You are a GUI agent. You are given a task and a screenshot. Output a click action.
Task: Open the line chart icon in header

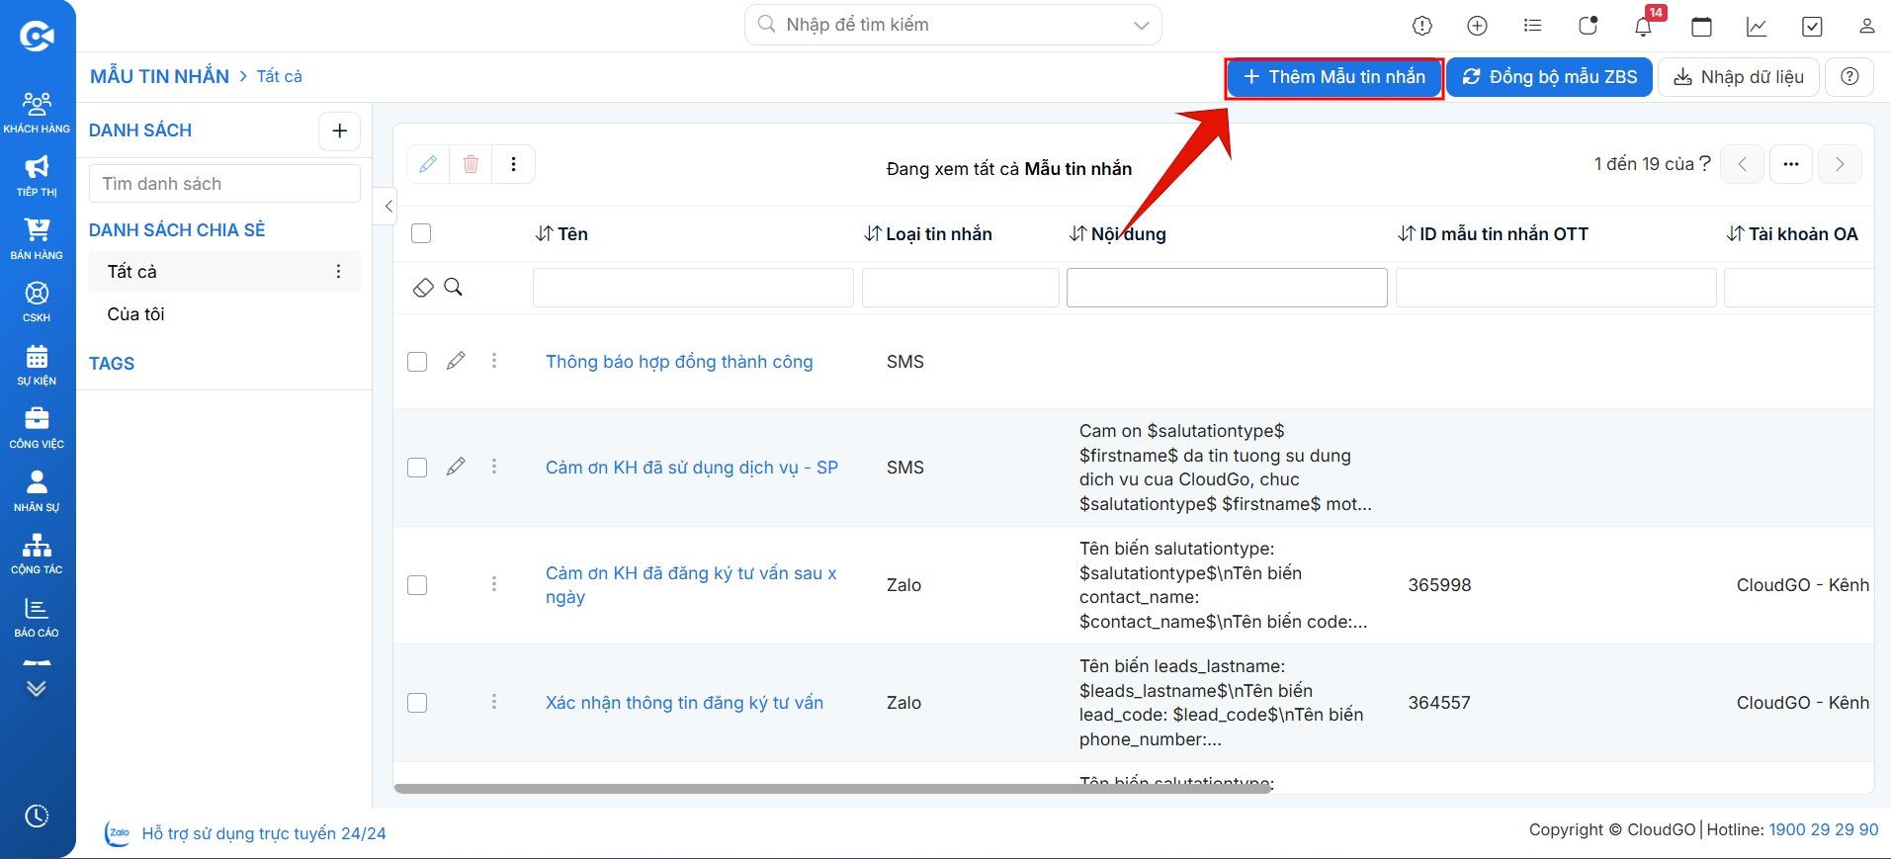tap(1757, 27)
